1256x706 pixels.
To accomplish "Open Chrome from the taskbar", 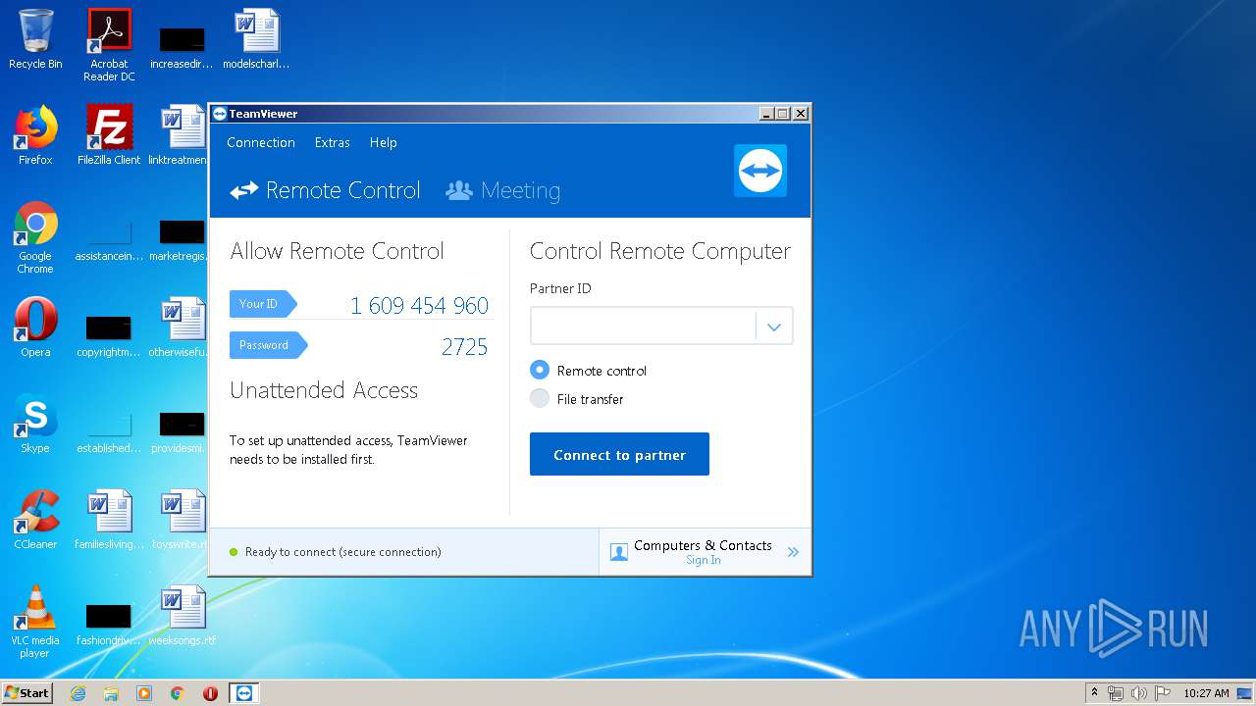I will click(178, 692).
